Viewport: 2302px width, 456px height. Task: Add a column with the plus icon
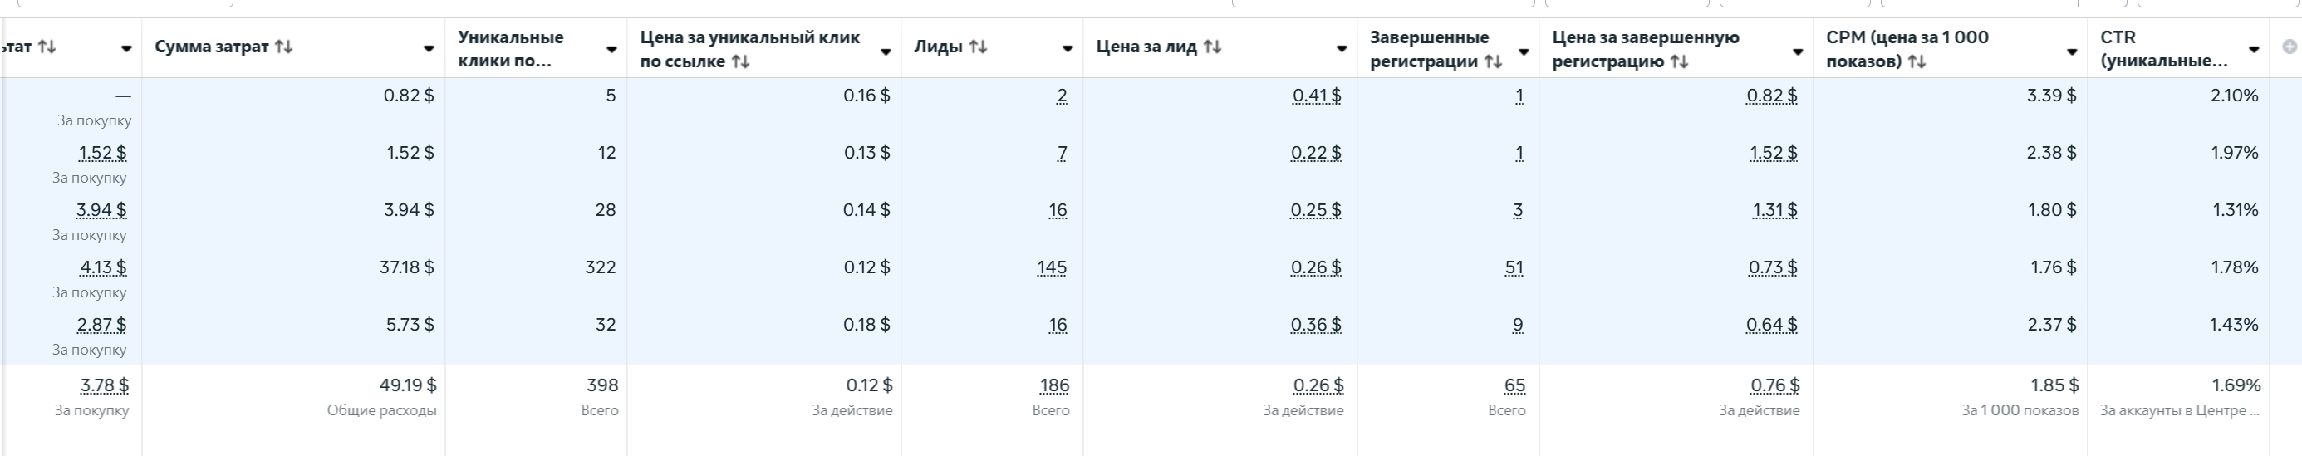[2290, 47]
